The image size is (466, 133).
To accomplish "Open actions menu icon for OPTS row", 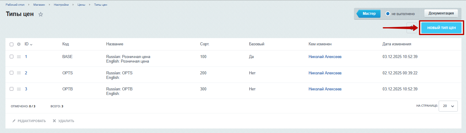I will coord(19,73).
